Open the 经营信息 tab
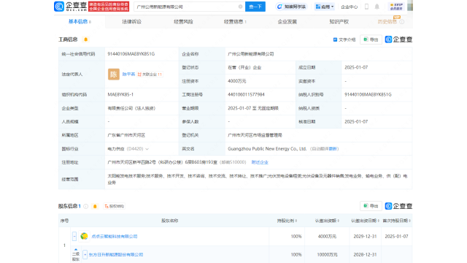Screen dimensions: 467x263 coord(235,22)
